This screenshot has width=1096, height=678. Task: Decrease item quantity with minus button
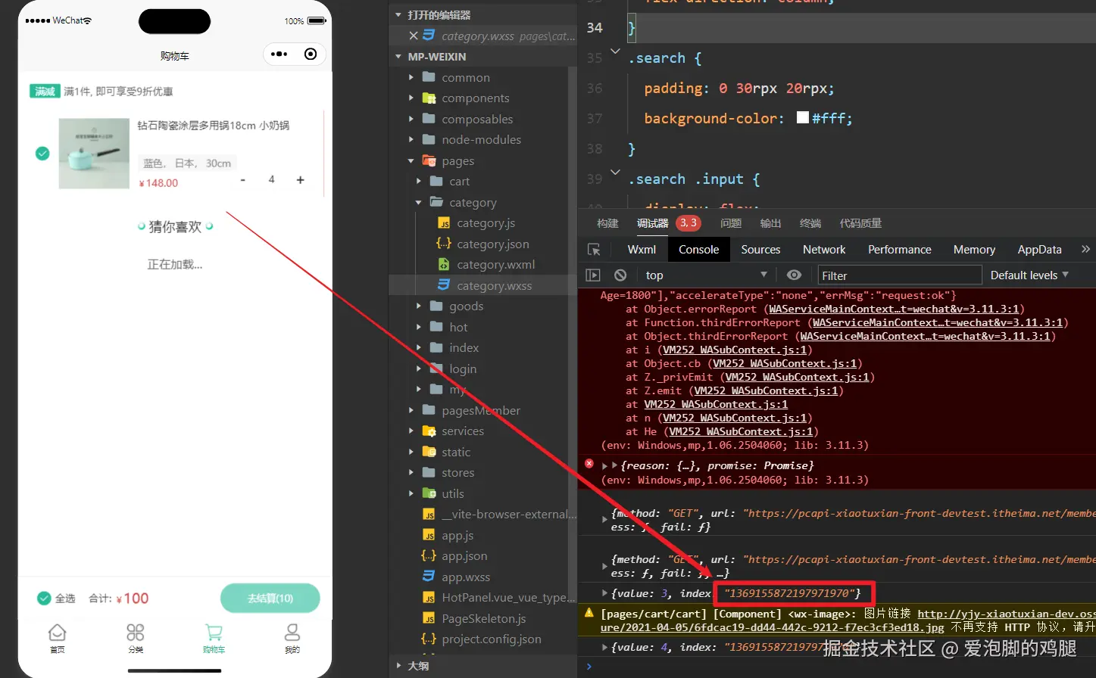242,180
